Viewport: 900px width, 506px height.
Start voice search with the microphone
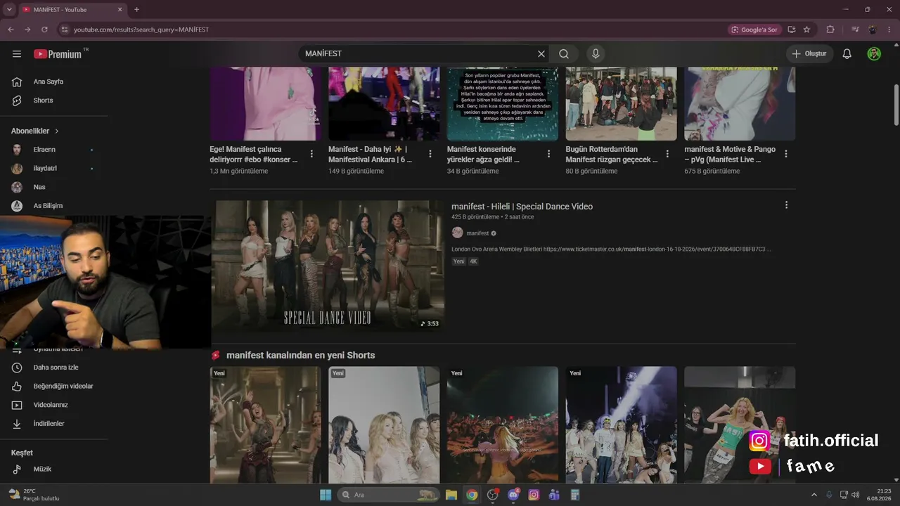coord(596,54)
